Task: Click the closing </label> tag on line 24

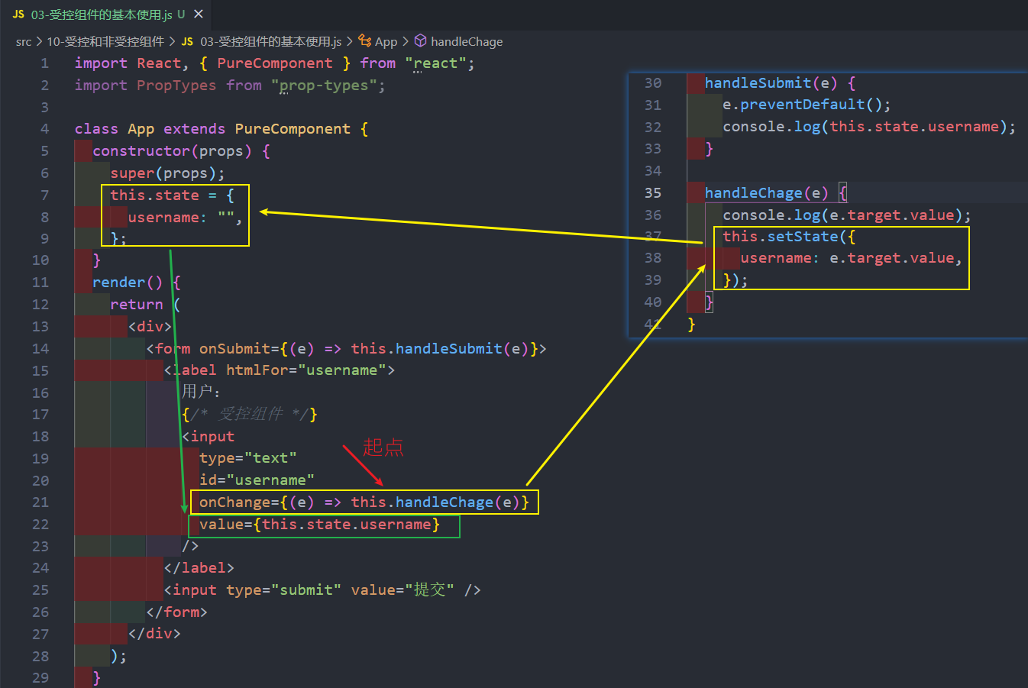Action: point(199,568)
